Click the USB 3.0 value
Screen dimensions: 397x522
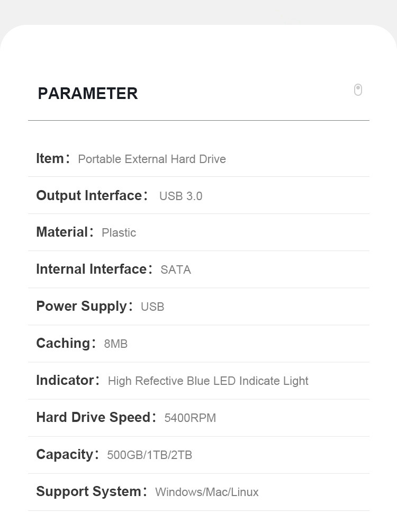(x=181, y=196)
